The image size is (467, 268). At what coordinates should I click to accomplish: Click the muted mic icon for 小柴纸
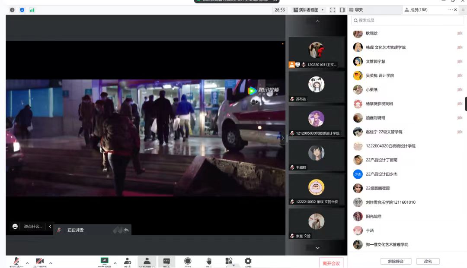coord(460,89)
